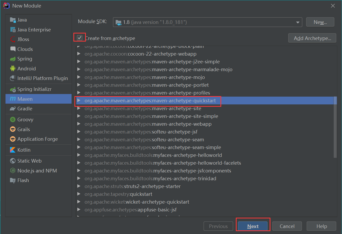
Task: Click the JBoss red icon
Action: coord(13,39)
